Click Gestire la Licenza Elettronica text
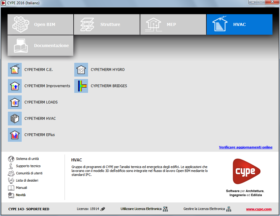 (204, 209)
